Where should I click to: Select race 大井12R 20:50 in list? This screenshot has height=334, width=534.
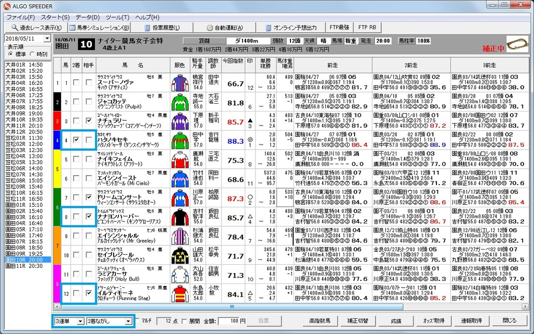click(x=24, y=132)
